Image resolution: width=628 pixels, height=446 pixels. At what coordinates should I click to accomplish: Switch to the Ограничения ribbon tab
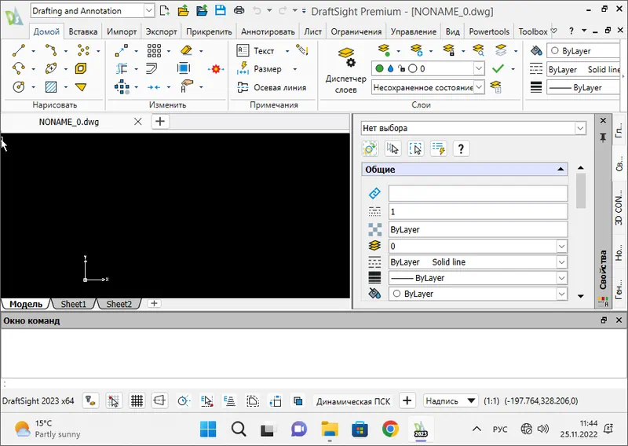[356, 31]
